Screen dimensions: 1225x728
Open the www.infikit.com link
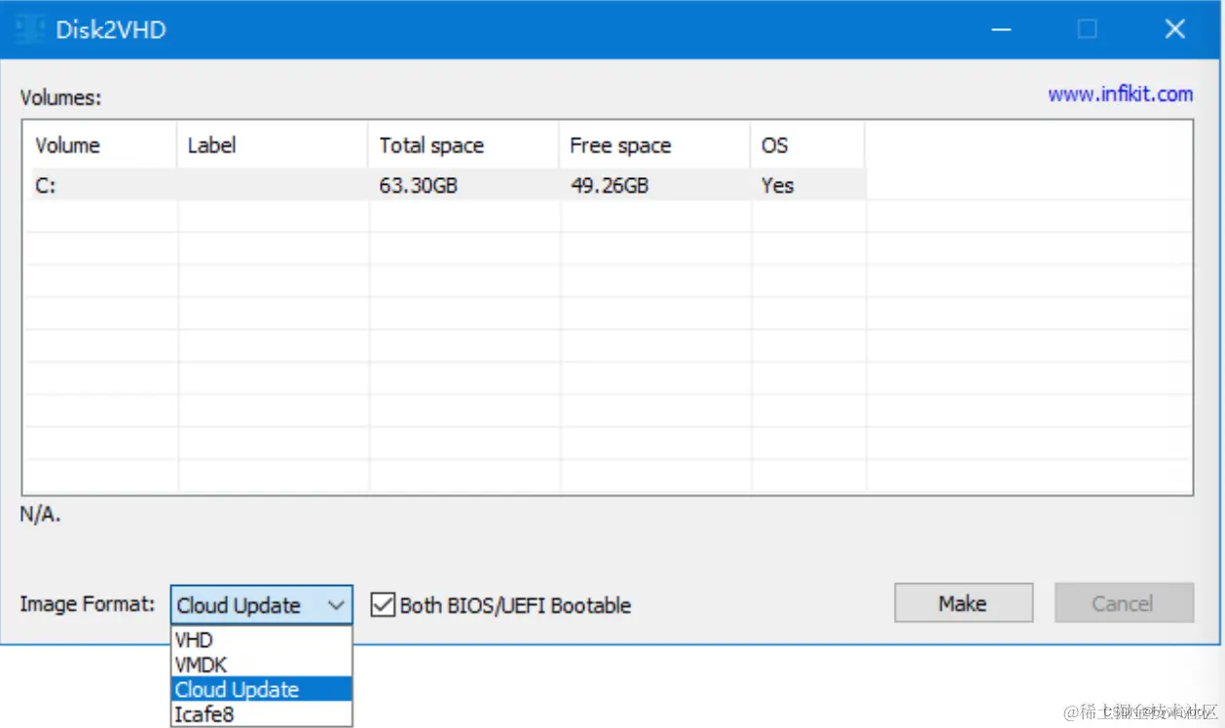tap(1120, 94)
